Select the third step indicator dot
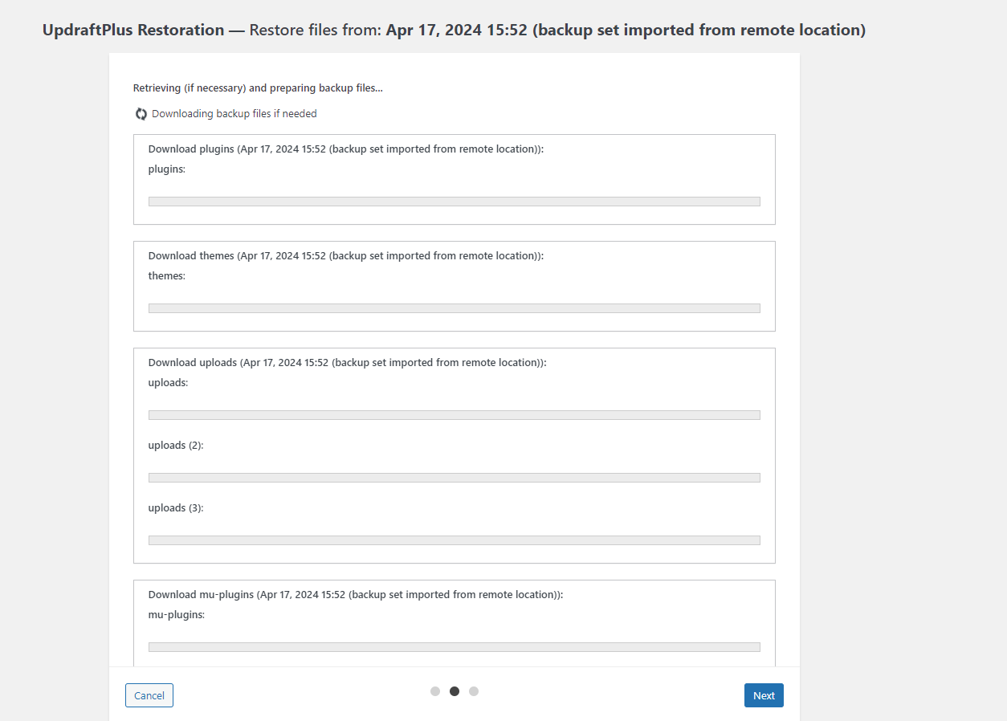1007x721 pixels. [474, 691]
